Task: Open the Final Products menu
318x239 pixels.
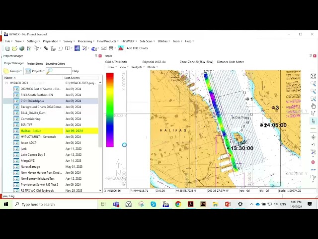Action: [108, 41]
